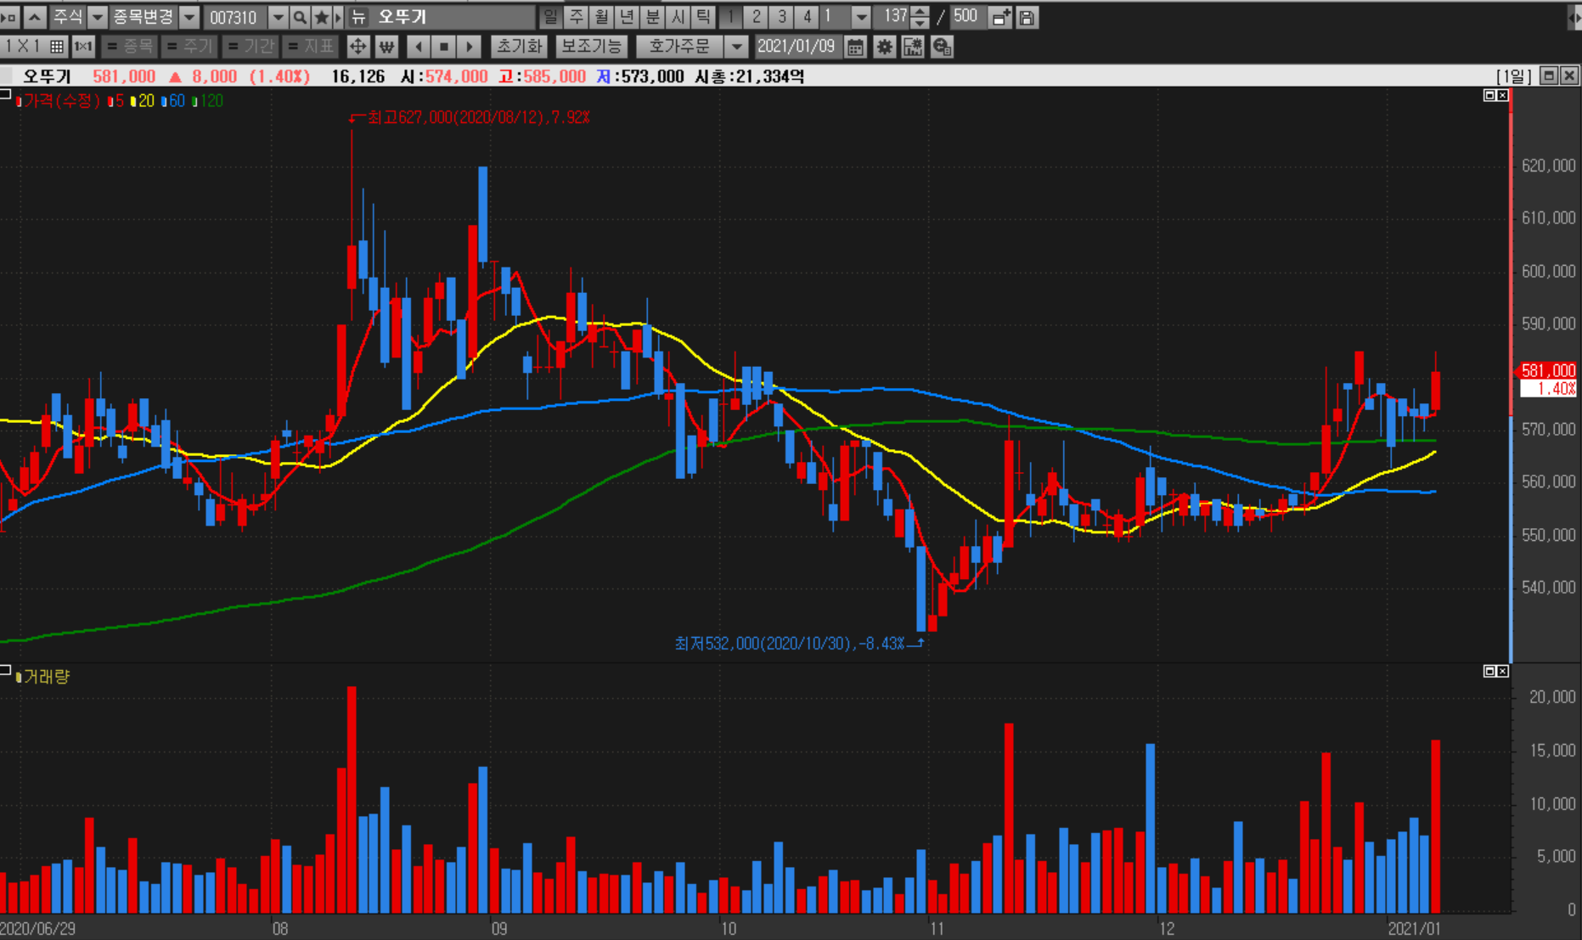Close the price chart pane with the X icon

tap(1502, 95)
